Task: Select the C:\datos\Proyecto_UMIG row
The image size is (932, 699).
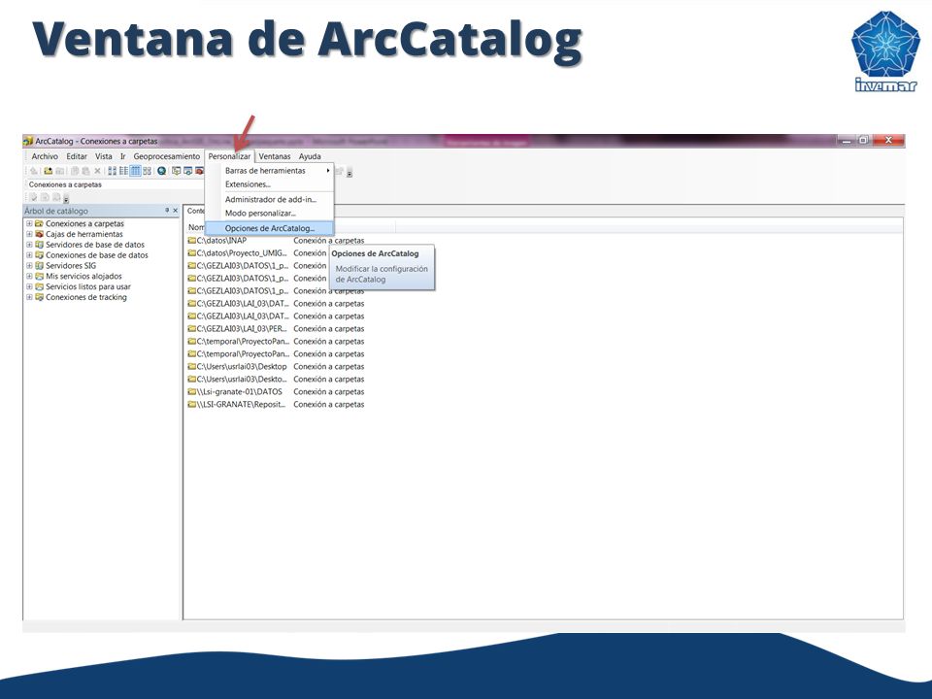Action: [x=256, y=253]
